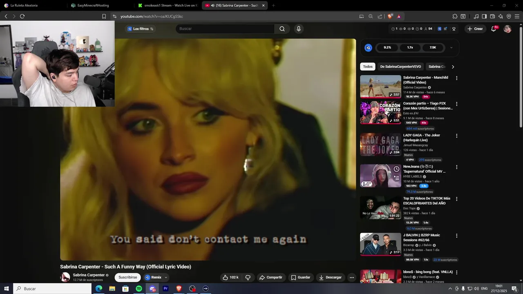Screen dimensions: 523x294
Task: Open the Sabrina Carpenter channel name link
Action: coord(89,275)
